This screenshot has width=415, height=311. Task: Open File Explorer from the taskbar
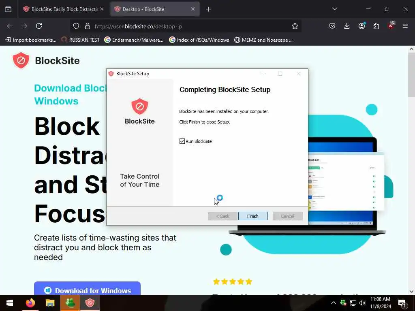pos(50,303)
